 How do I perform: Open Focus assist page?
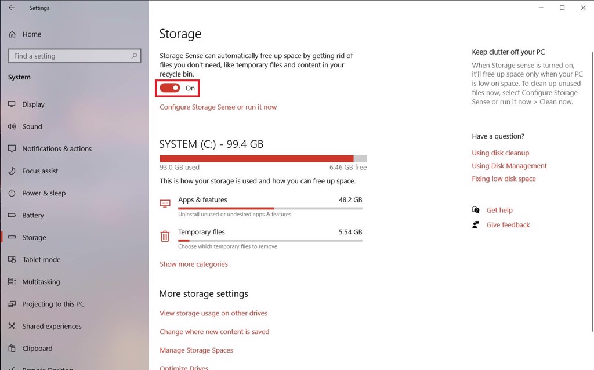pyautogui.click(x=40, y=171)
